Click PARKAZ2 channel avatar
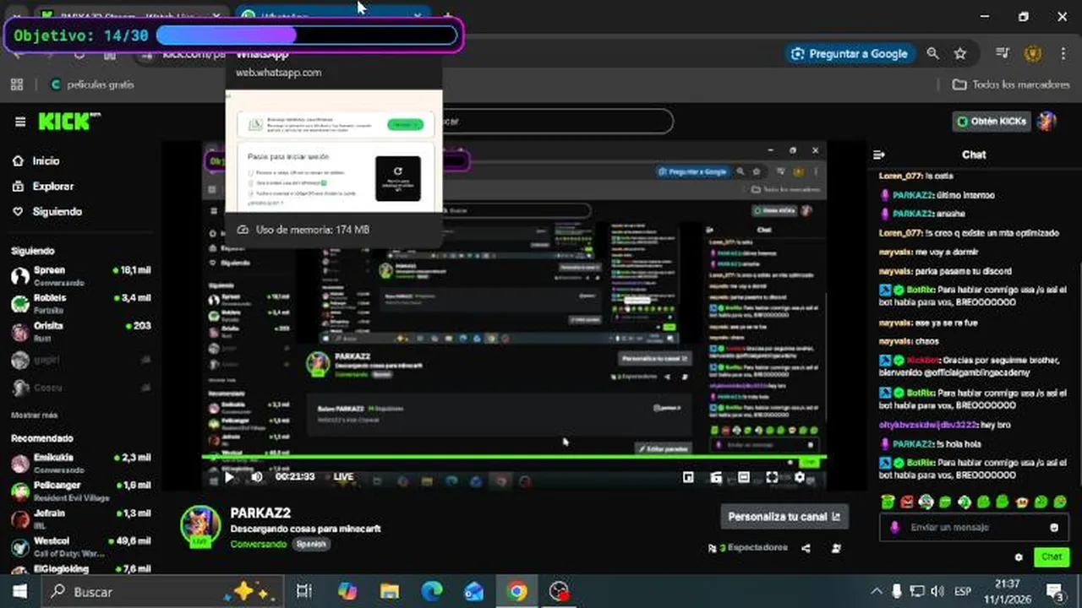Screen dimensions: 1082x608 (200, 525)
